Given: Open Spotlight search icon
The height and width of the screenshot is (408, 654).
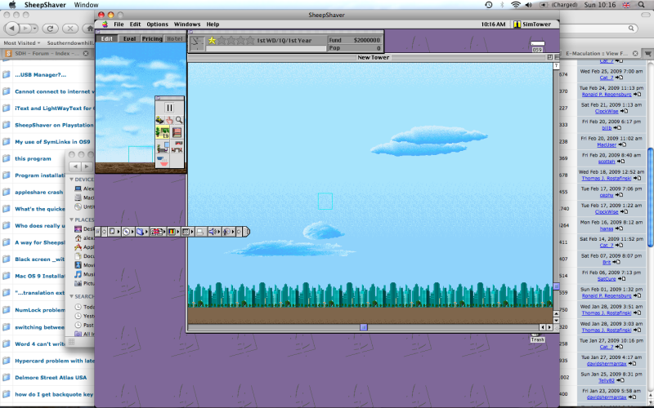Looking at the screenshot, I should [x=642, y=5].
